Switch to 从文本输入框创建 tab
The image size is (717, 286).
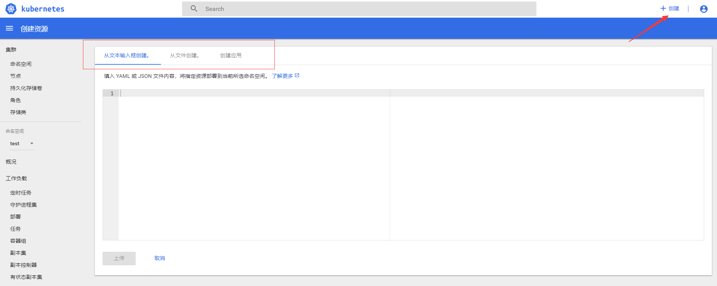click(127, 55)
